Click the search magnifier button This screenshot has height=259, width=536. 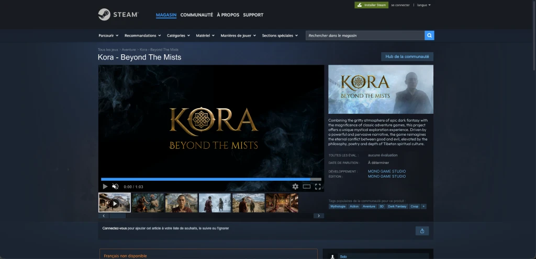coord(429,36)
